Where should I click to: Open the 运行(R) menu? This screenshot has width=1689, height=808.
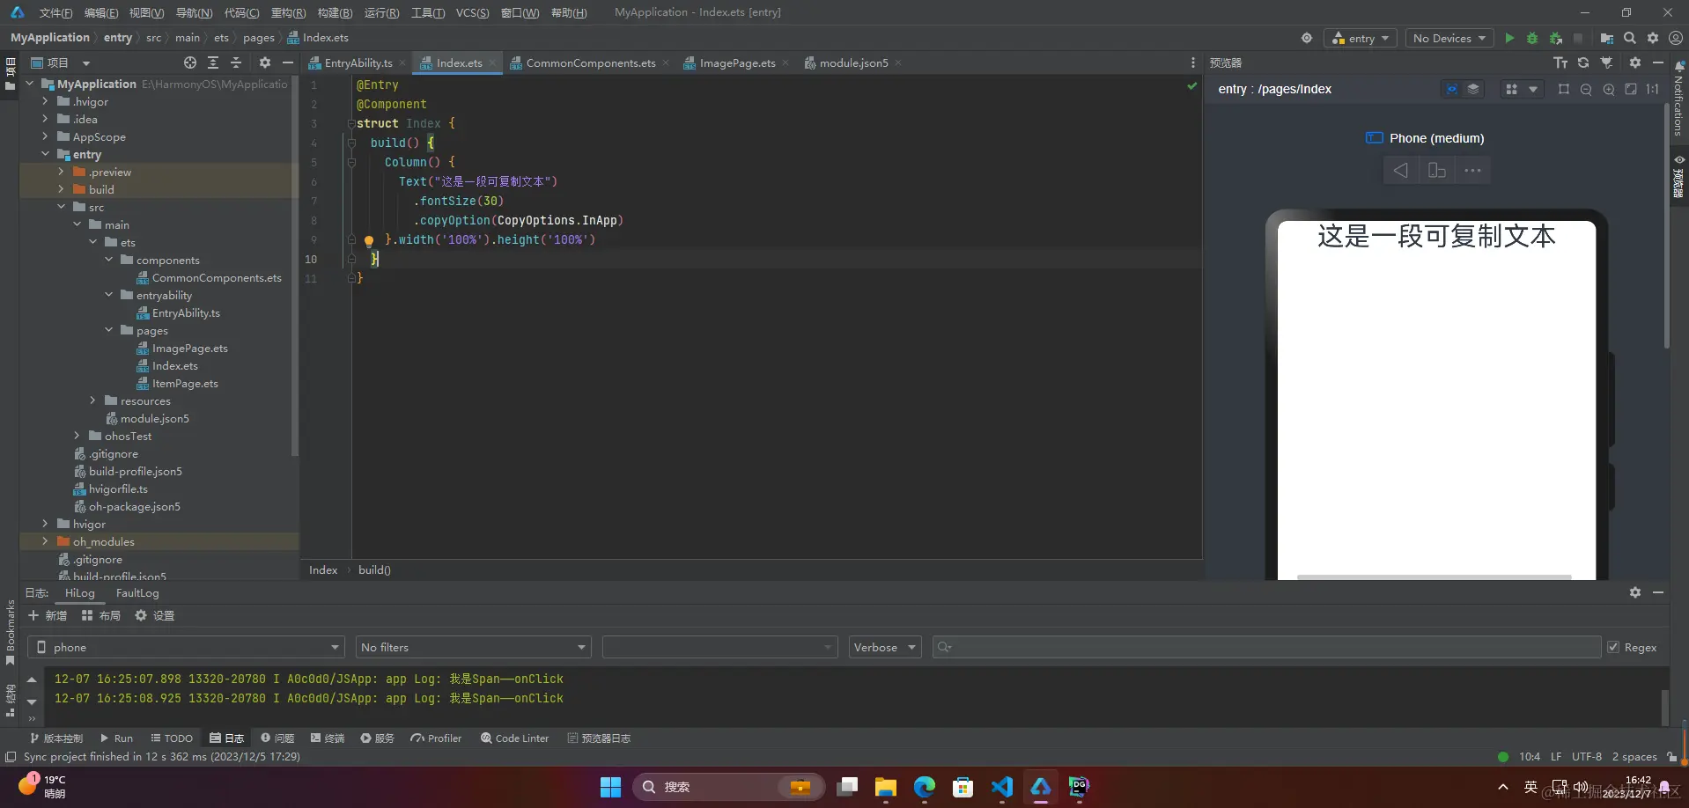381,12
